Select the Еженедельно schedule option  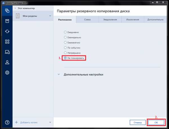65,37
